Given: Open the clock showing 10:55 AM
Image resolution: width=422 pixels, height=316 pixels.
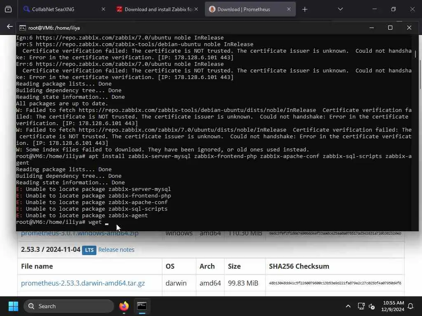Looking at the screenshot, I should pyautogui.click(x=393, y=306).
